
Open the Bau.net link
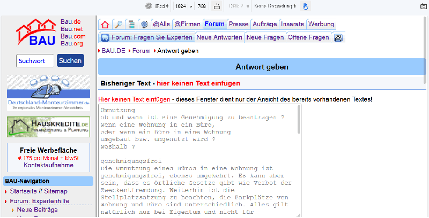tap(72, 29)
